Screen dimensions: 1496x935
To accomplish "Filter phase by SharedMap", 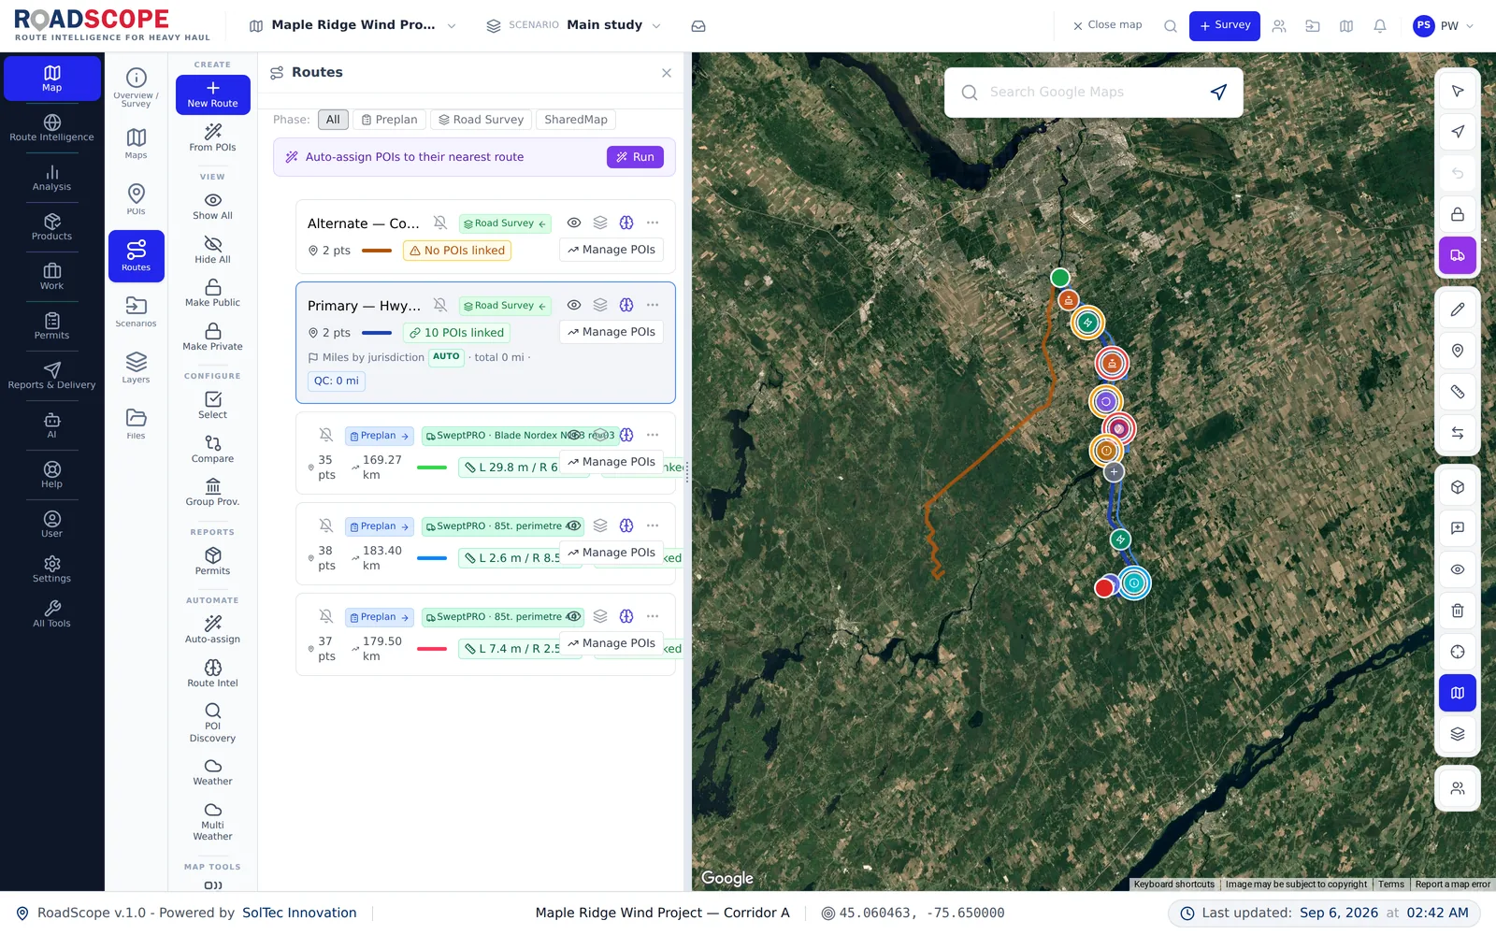I will pyautogui.click(x=576, y=120).
